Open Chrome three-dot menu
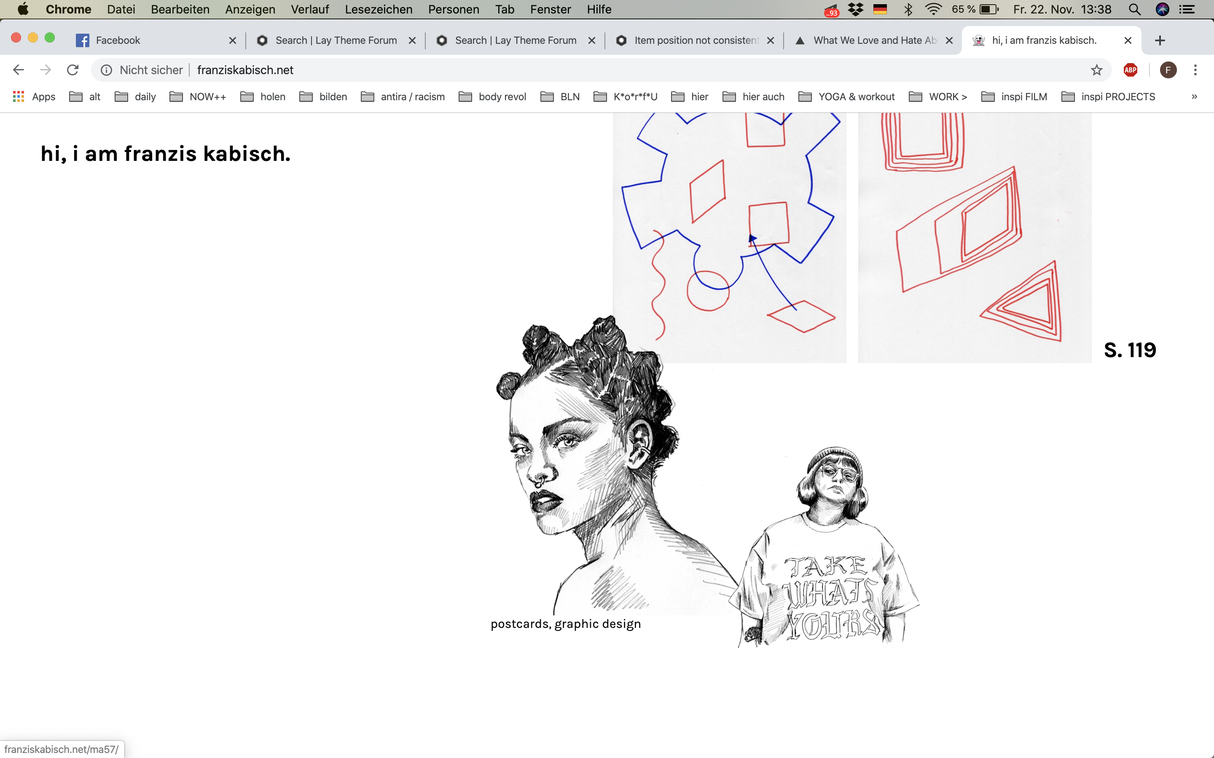 pyautogui.click(x=1195, y=69)
